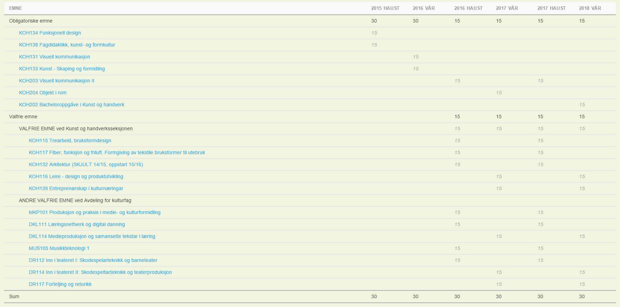Click Obligatoriske emne 15 under 2017 HAUST
This screenshot has width=620, height=307.
540,21
